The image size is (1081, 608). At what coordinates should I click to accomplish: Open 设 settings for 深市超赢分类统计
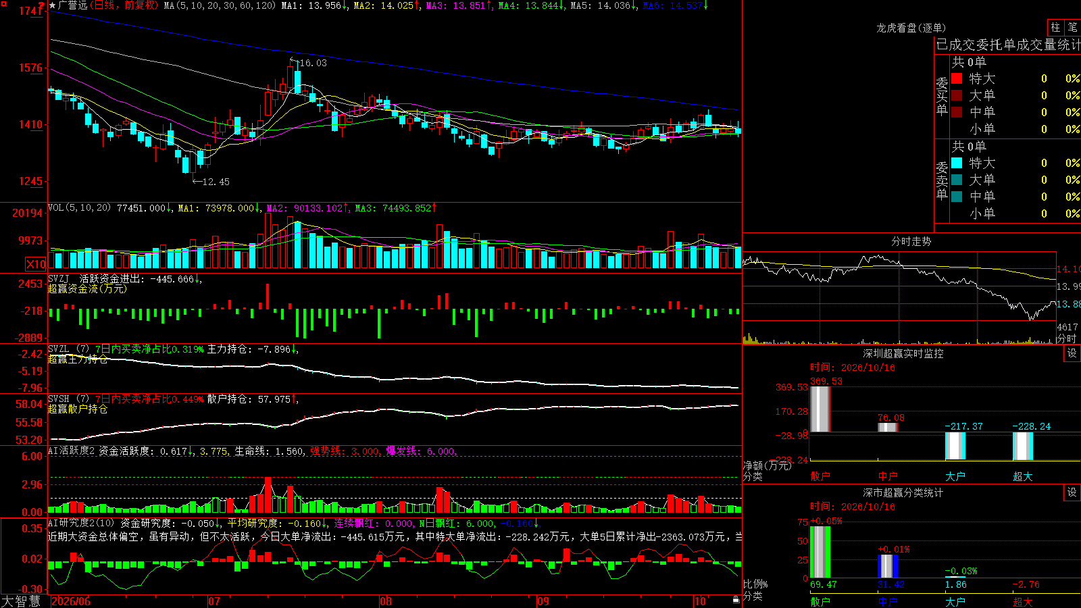[1072, 492]
